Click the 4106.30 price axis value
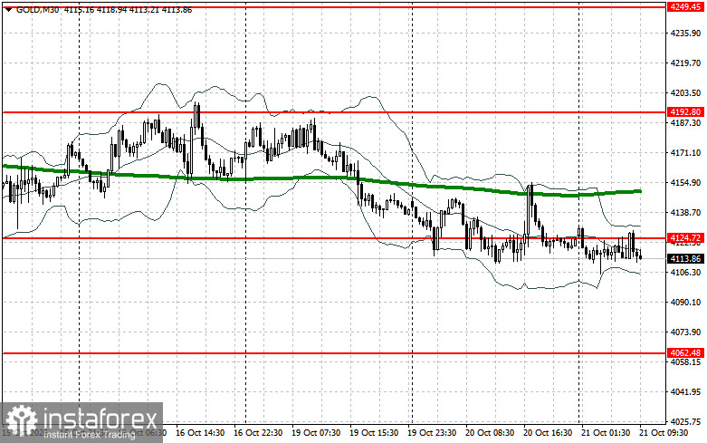 pos(686,272)
